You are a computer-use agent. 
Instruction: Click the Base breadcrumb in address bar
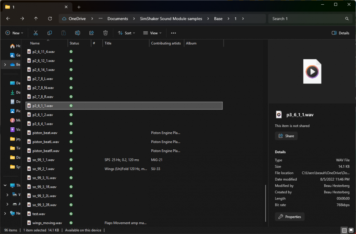[218, 18]
